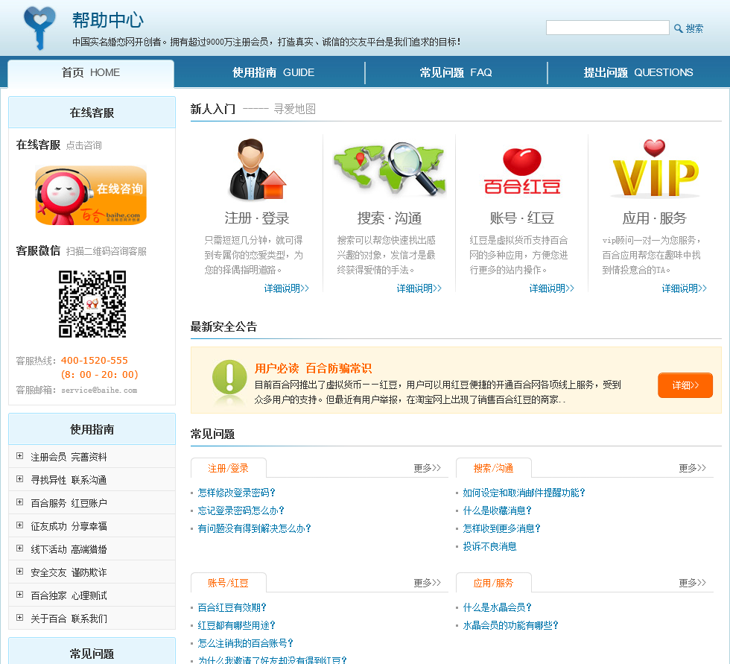This screenshot has height=664, width=730.
Task: Click the 账号·红豆 card title
Action: (522, 218)
